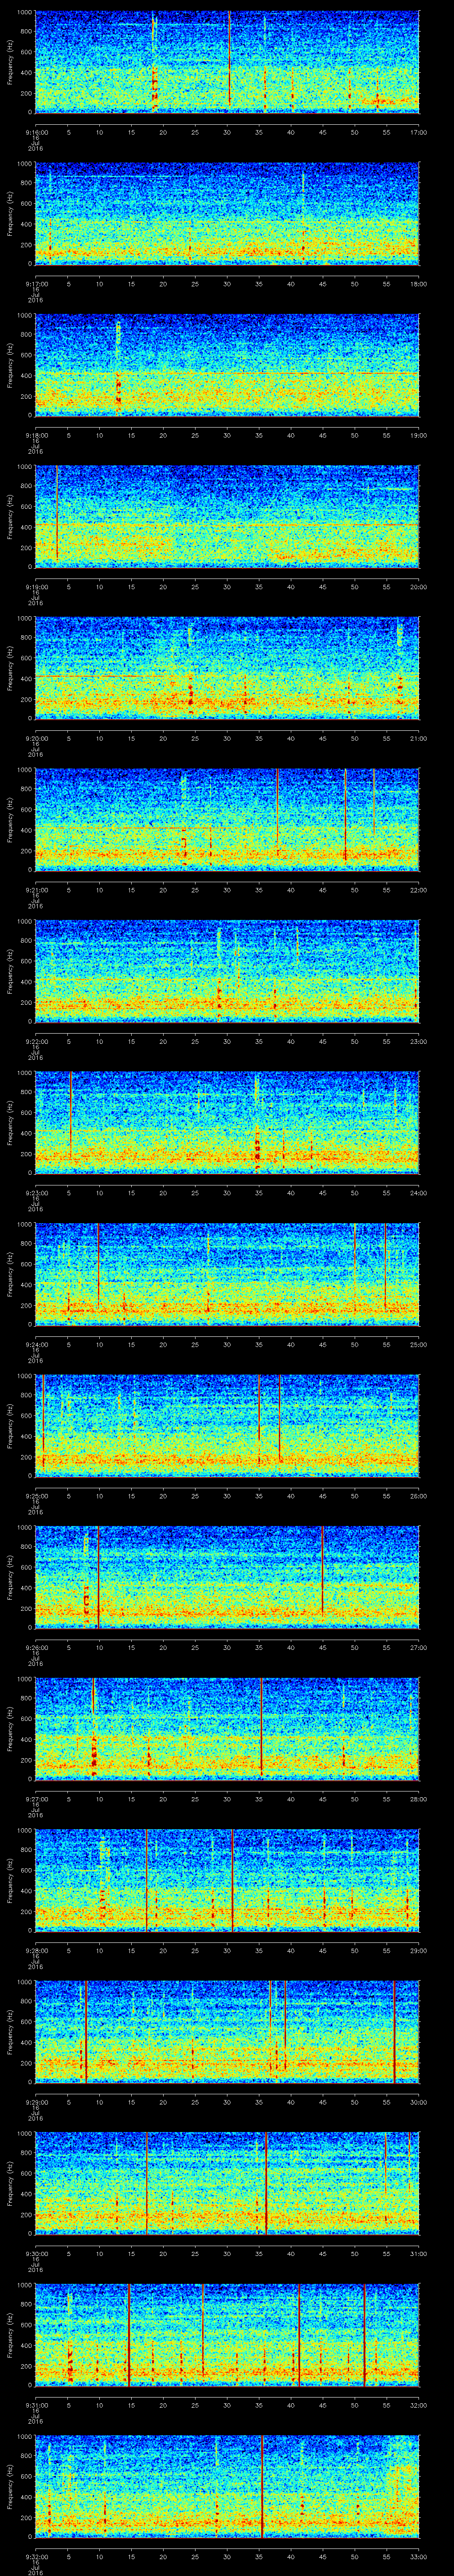This screenshot has height=2576, width=454.
Task: Click the "27:00" end time label
Action: click(418, 1647)
